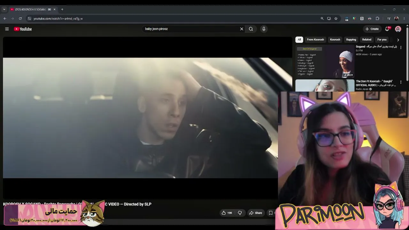Go to the YouTube home logo
Image resolution: width=409 pixels, height=230 pixels.
[x=23, y=29]
